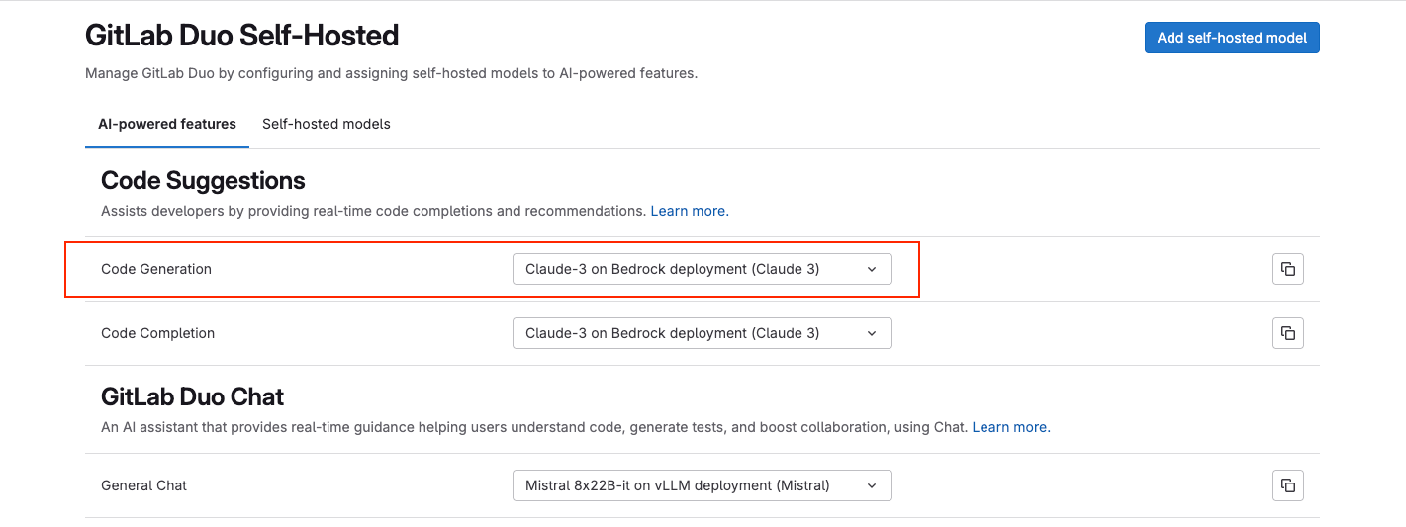Click the chevron arrow in the Code Generation selector
The width and height of the screenshot is (1406, 527).
pos(872,269)
